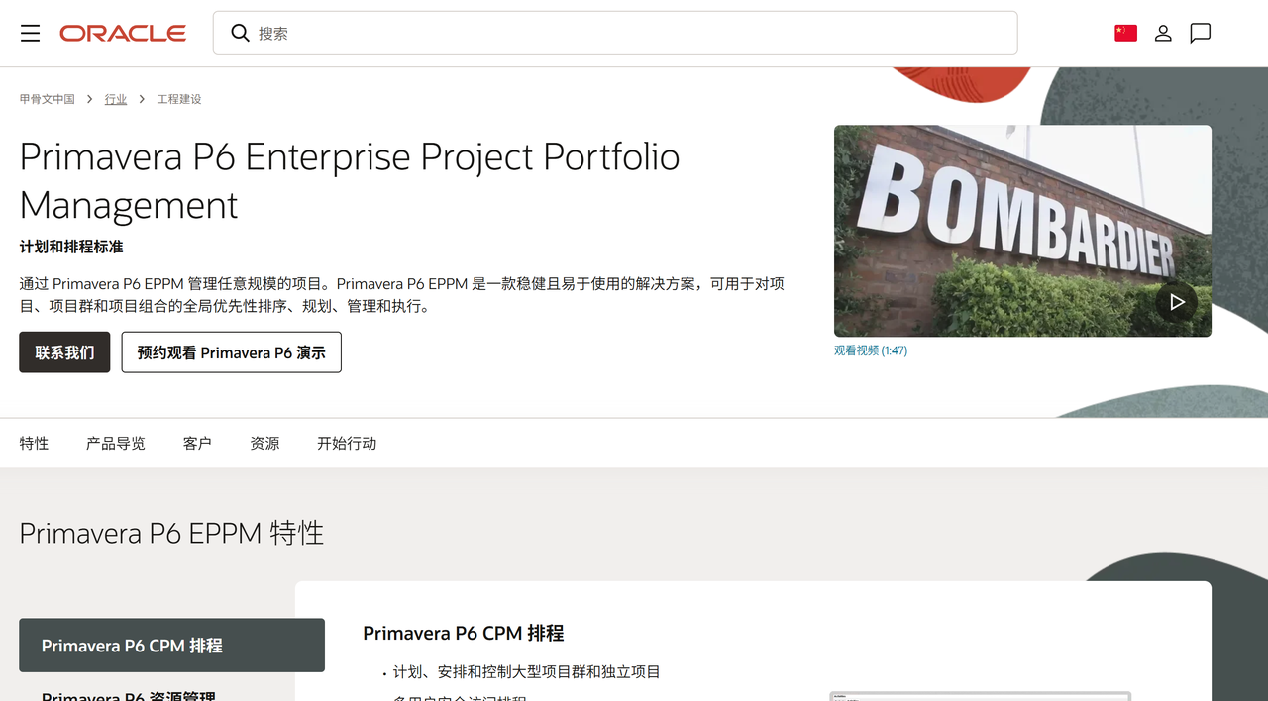Image resolution: width=1268 pixels, height=701 pixels.
Task: Select the Primavera P6 CPM 排程 feature tab
Action: 172,646
